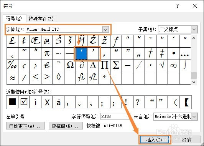Viewport: 204px width, 146px height.
Task: Select the infinity ∞ symbol
Action: click(174, 66)
